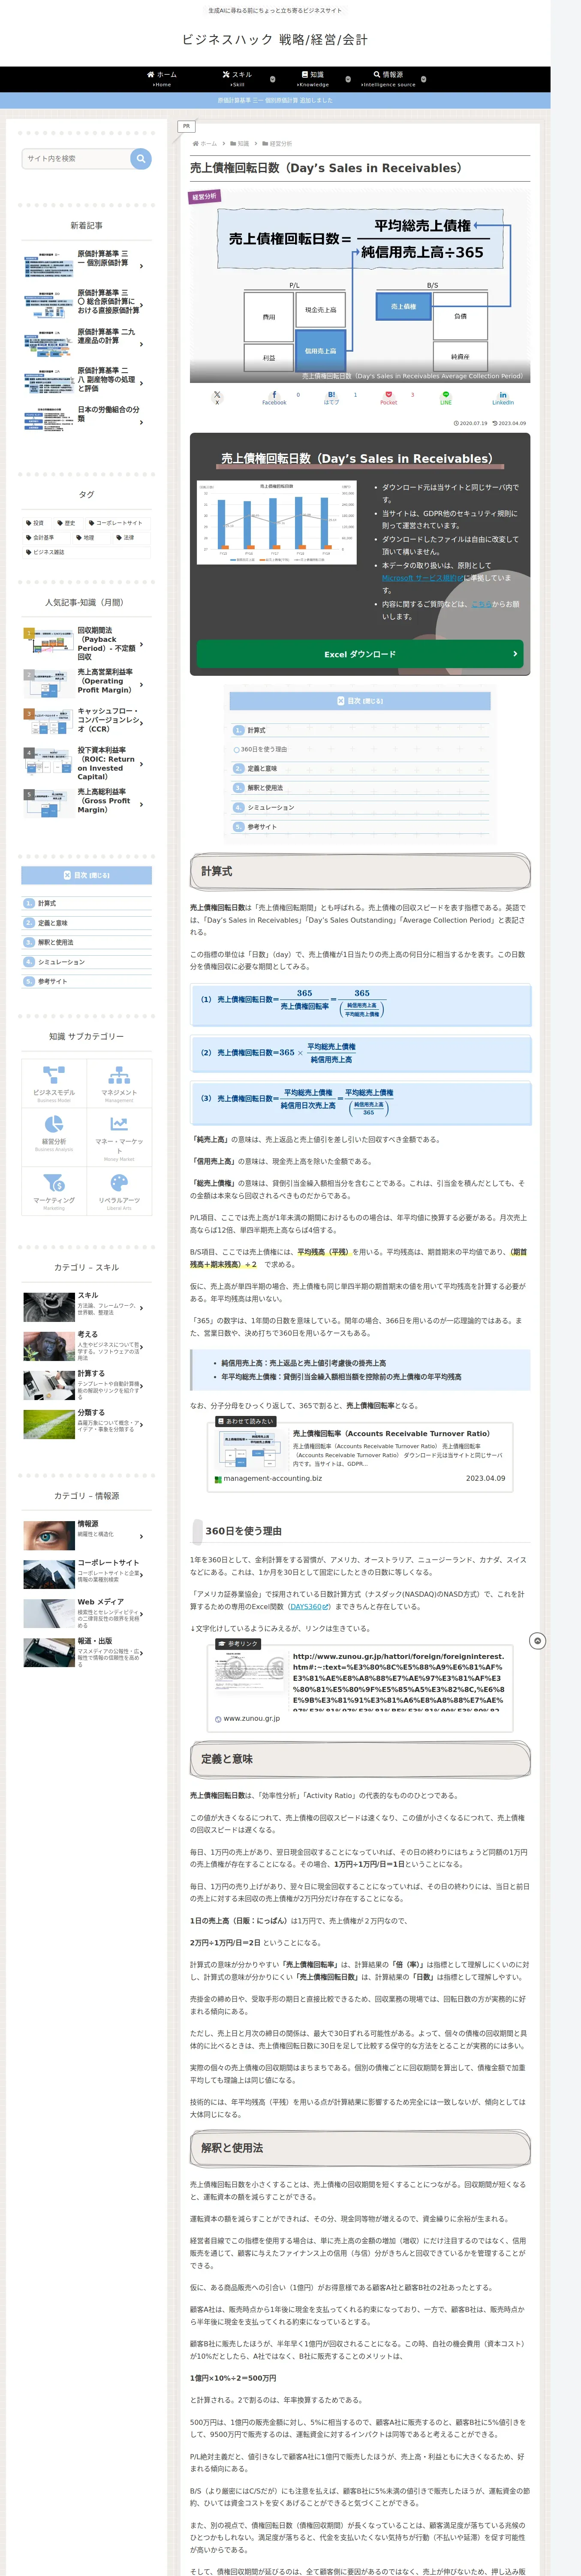Click the blue notice bar about 原価計算基準
Viewport: 581px width, 2576px height.
click(276, 100)
